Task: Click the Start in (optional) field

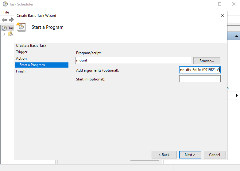Action: pos(200,79)
